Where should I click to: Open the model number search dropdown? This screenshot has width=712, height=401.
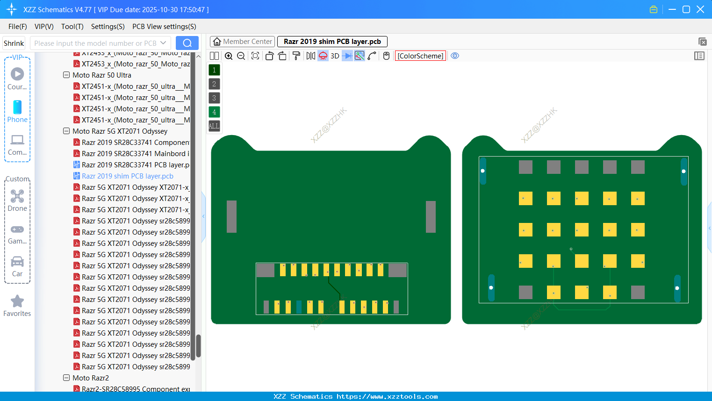tap(163, 43)
